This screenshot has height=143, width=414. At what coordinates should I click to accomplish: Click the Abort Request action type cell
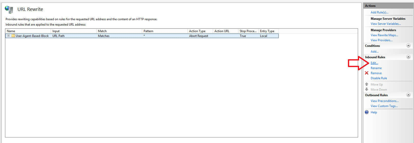coord(199,36)
